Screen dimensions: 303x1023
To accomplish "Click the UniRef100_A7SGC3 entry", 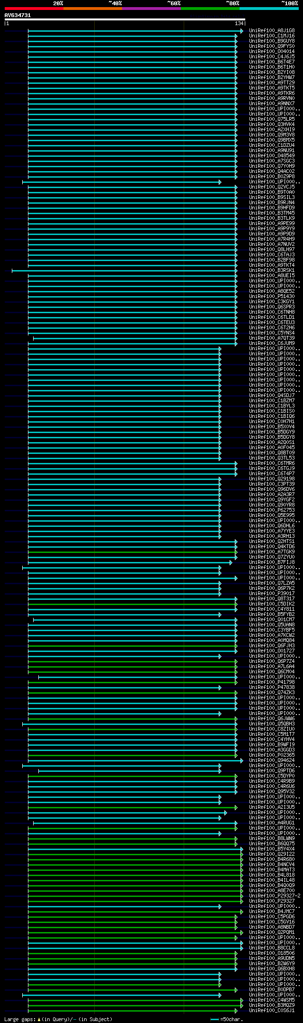I will (x=272, y=161).
